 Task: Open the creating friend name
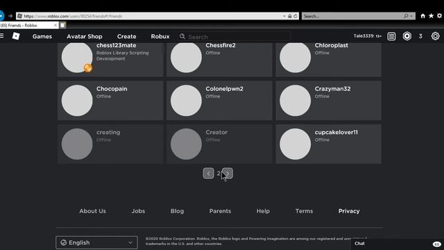point(108,133)
